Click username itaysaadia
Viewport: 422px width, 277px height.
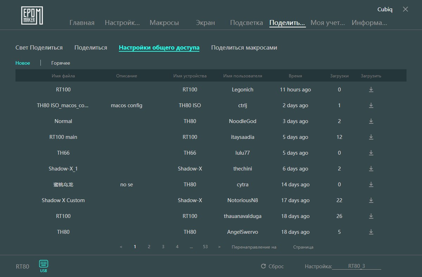click(243, 137)
